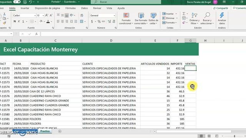The image size is (246, 138).
Task: Open the Revisar tab
Action: point(97,8)
